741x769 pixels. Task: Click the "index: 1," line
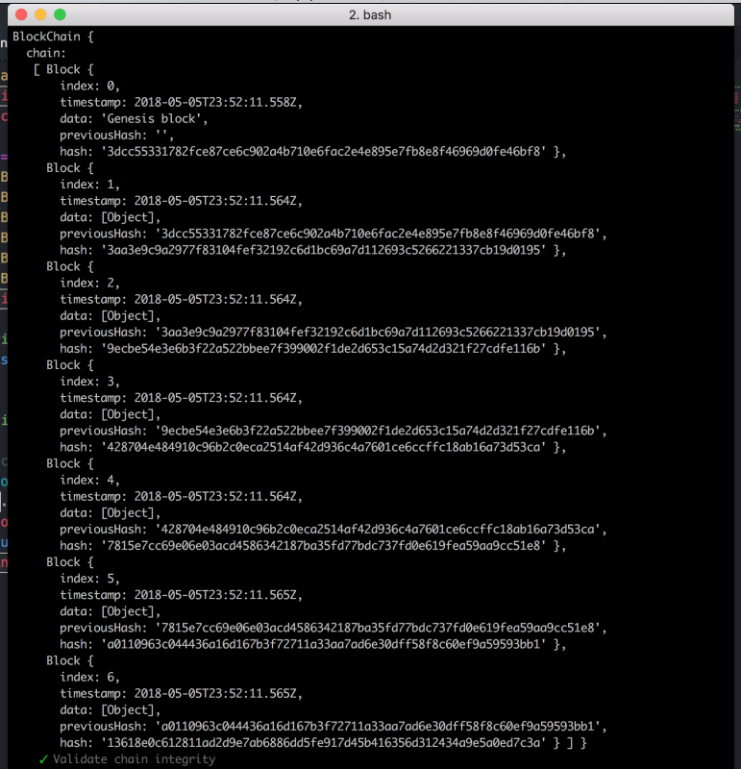[x=90, y=184]
